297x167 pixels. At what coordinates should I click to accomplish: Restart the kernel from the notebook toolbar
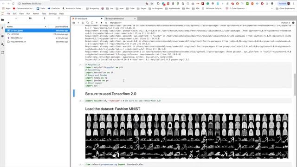[106, 23]
